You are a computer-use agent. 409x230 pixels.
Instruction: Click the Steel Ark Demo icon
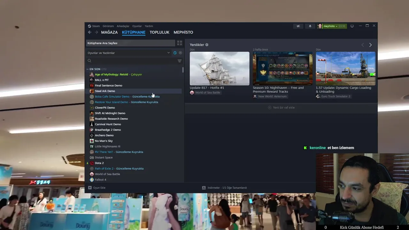pos(92,91)
